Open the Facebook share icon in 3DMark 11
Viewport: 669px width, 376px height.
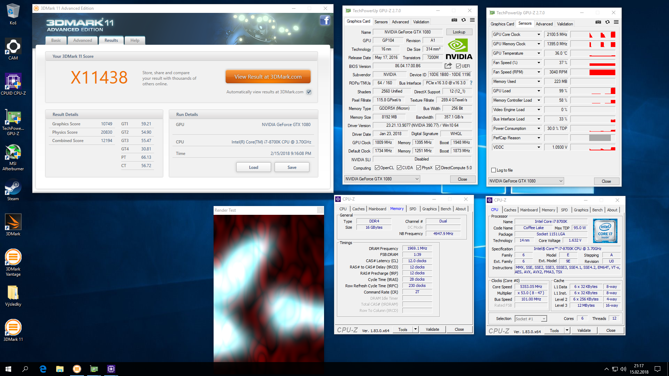pos(325,20)
